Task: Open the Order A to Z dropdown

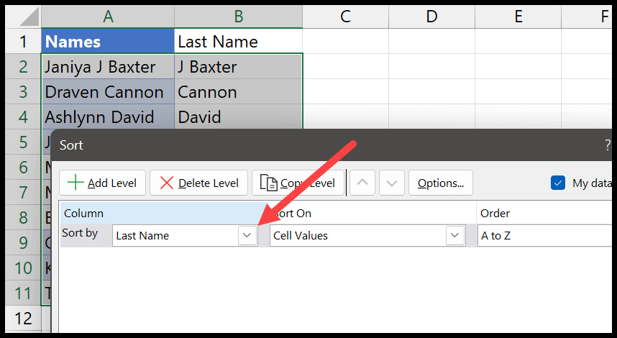Action: [544, 236]
